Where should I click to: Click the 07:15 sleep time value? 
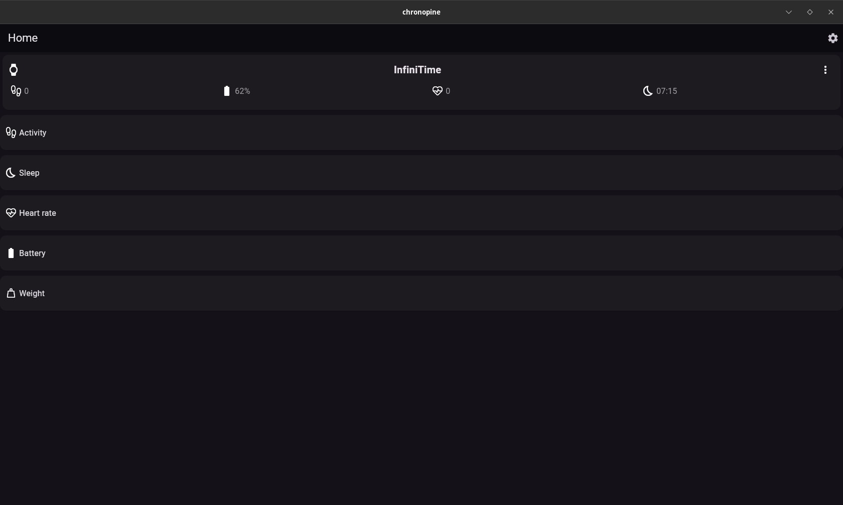pos(666,91)
